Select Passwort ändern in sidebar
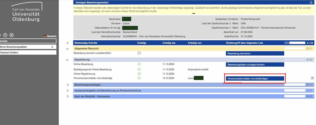Screen dimensions: 316x125 28,53
